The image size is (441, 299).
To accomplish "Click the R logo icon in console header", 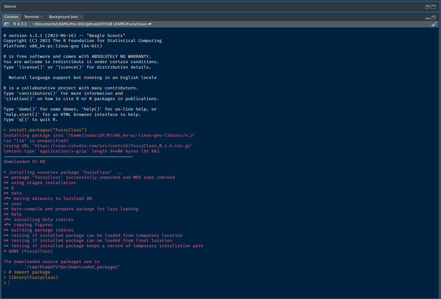I will (x=7, y=24).
